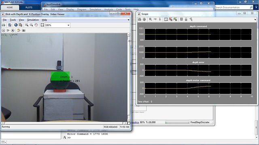Screen dimensions: 259x145
Task: Open the File menu in Video Viewer
Action: [x=4, y=20]
